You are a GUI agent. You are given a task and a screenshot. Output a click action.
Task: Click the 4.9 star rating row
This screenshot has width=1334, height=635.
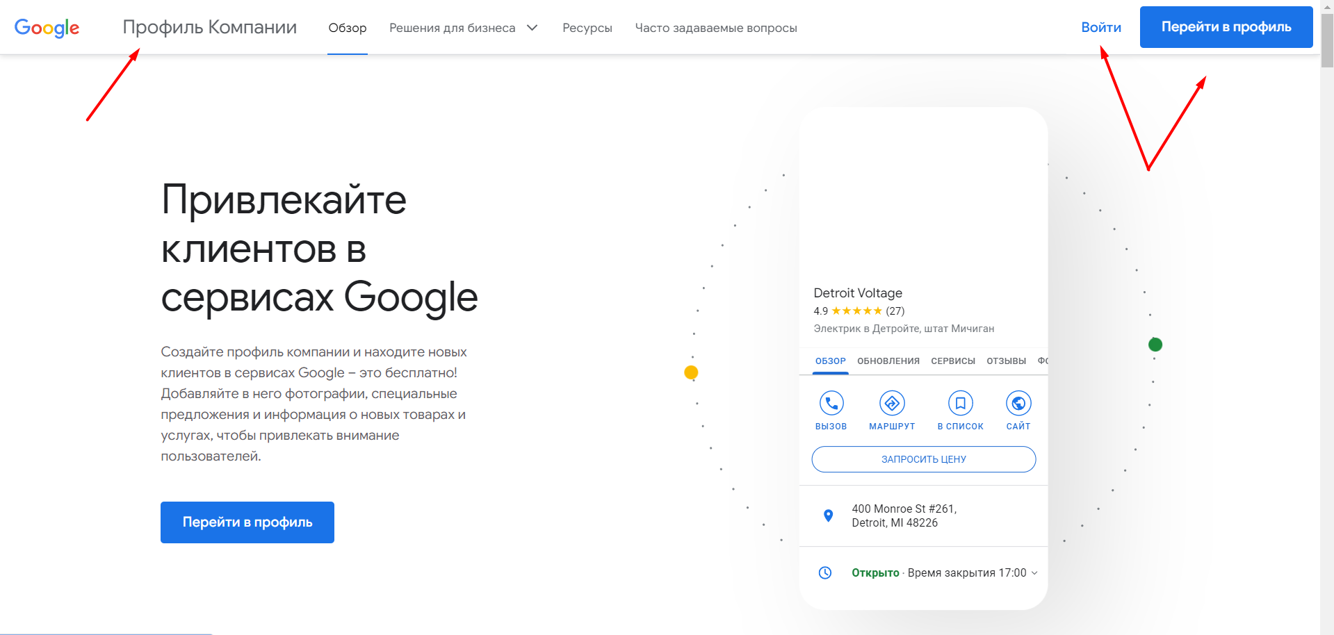click(859, 311)
